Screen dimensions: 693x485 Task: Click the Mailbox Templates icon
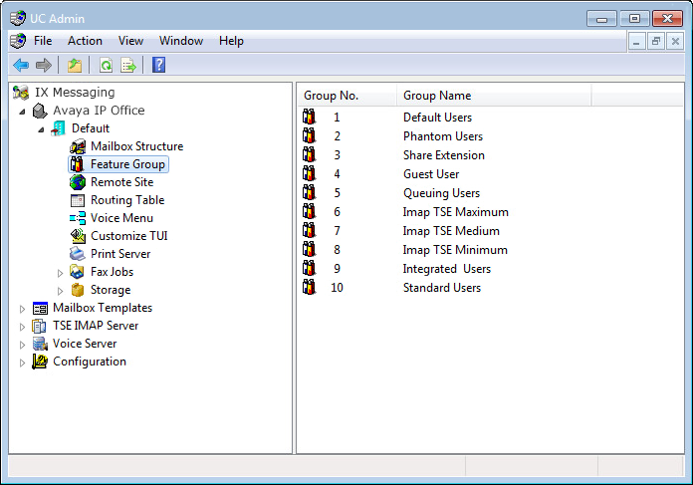click(x=40, y=308)
